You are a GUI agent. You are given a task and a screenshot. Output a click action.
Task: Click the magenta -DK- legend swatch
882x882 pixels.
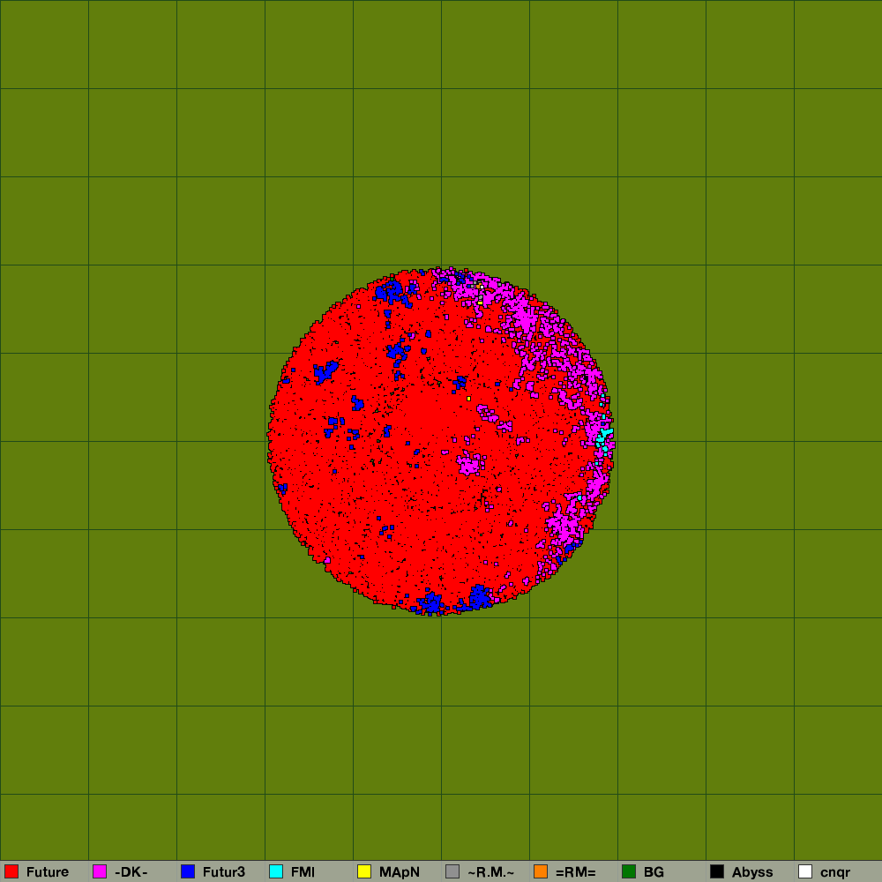tap(100, 871)
